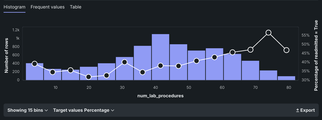
Task: Click the lowest line marker near 20
Action: (x=89, y=77)
